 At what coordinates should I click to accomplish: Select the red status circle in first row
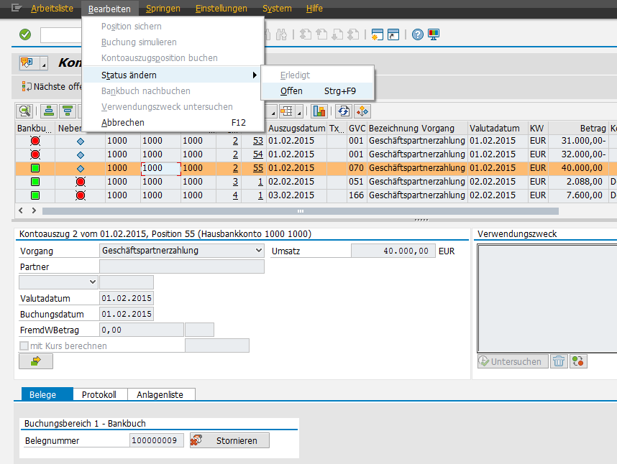tap(35, 141)
